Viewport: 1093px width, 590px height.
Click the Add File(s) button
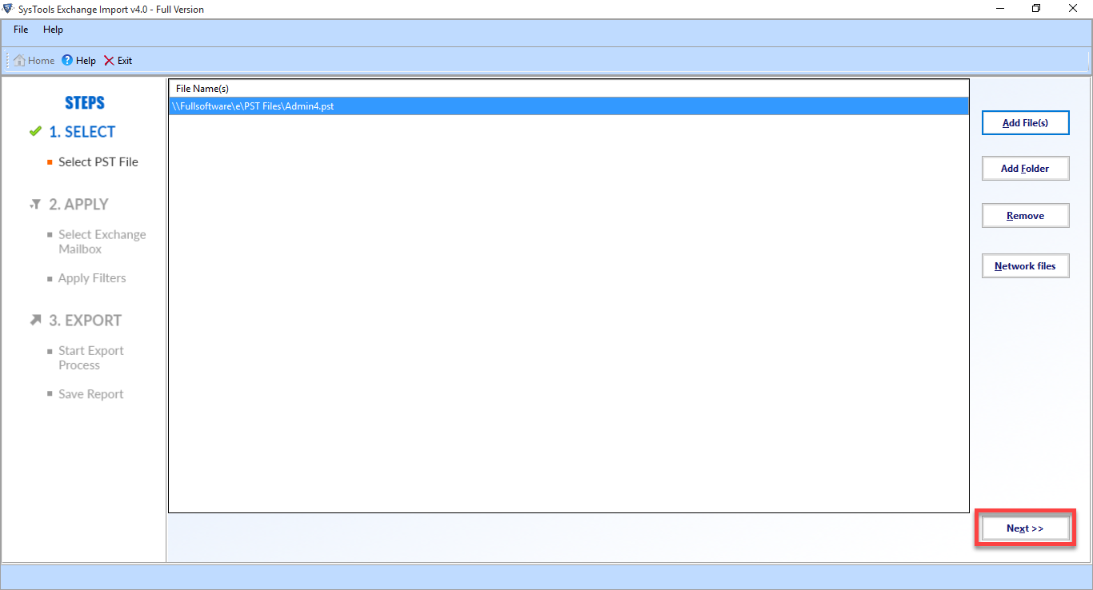1025,123
